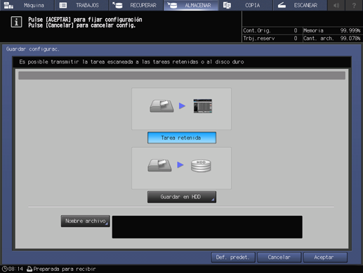Click the held jobs screen icon
The width and height of the screenshot is (363, 273).
(x=203, y=106)
